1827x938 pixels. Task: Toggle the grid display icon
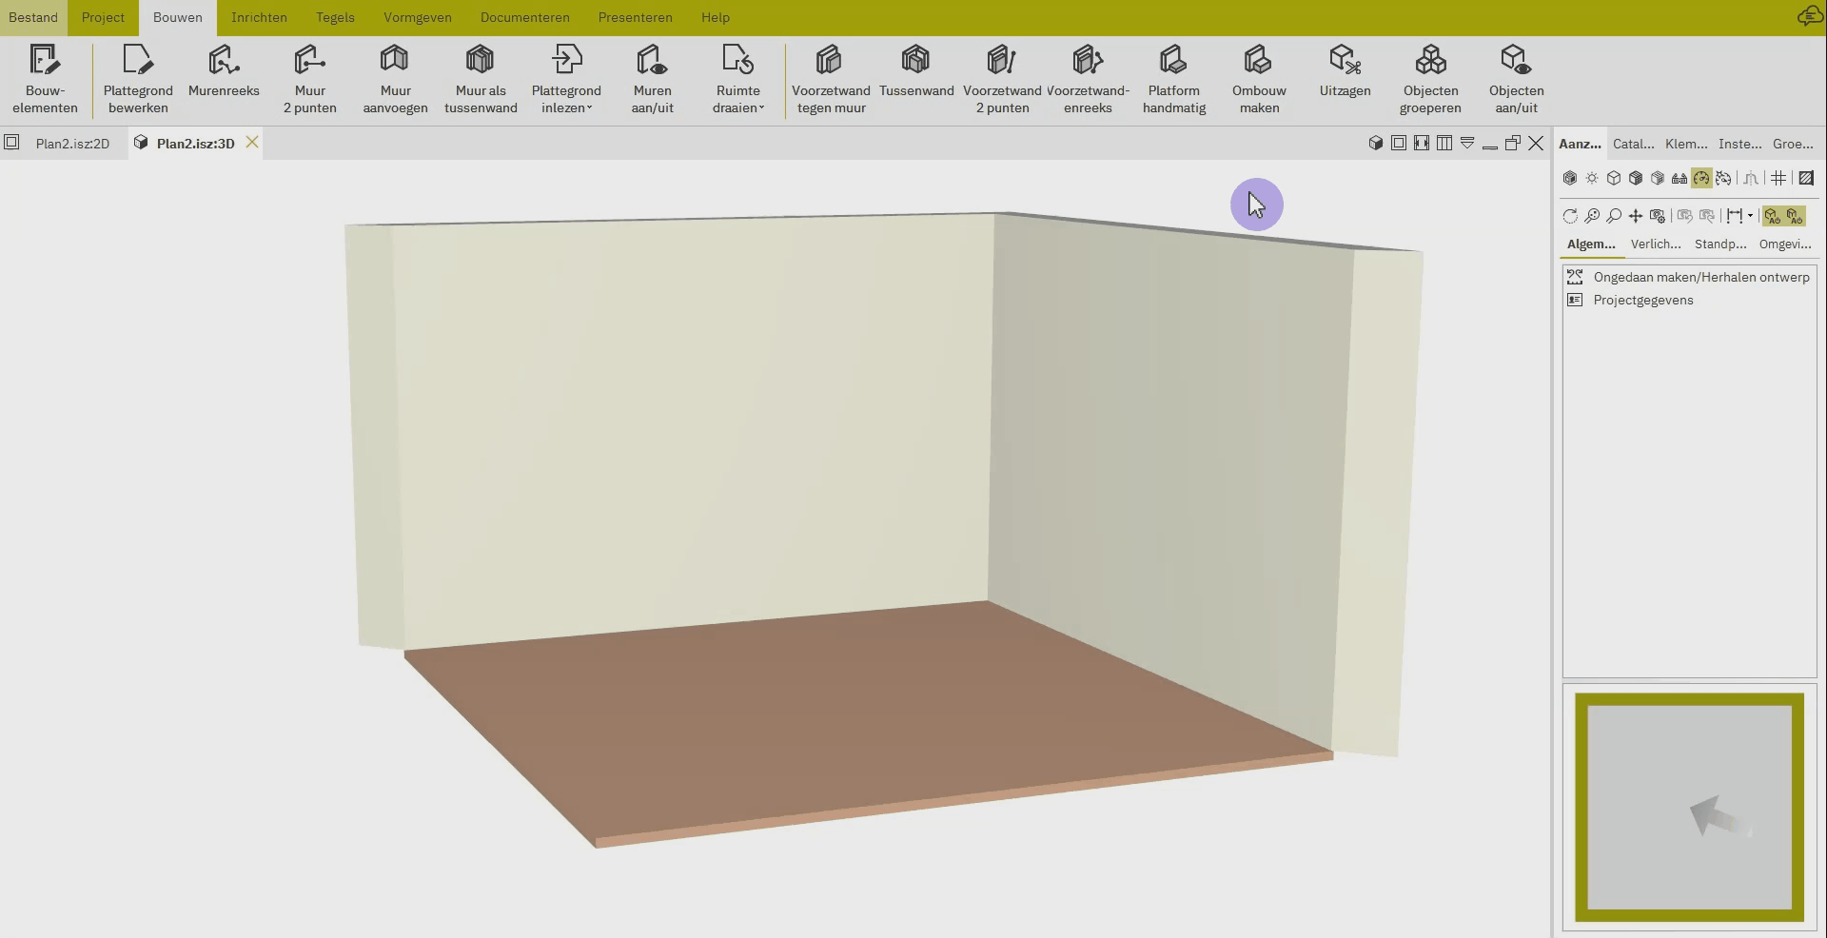click(1778, 178)
